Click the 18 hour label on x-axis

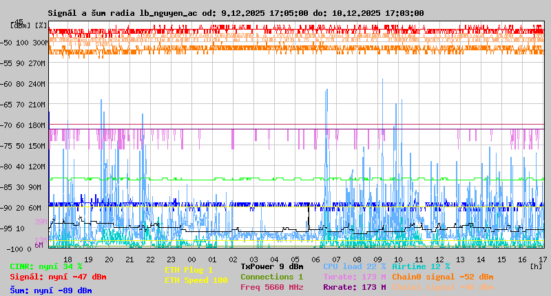click(68, 259)
